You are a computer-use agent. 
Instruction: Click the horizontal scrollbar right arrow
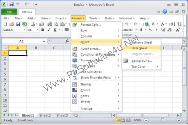[178, 115]
